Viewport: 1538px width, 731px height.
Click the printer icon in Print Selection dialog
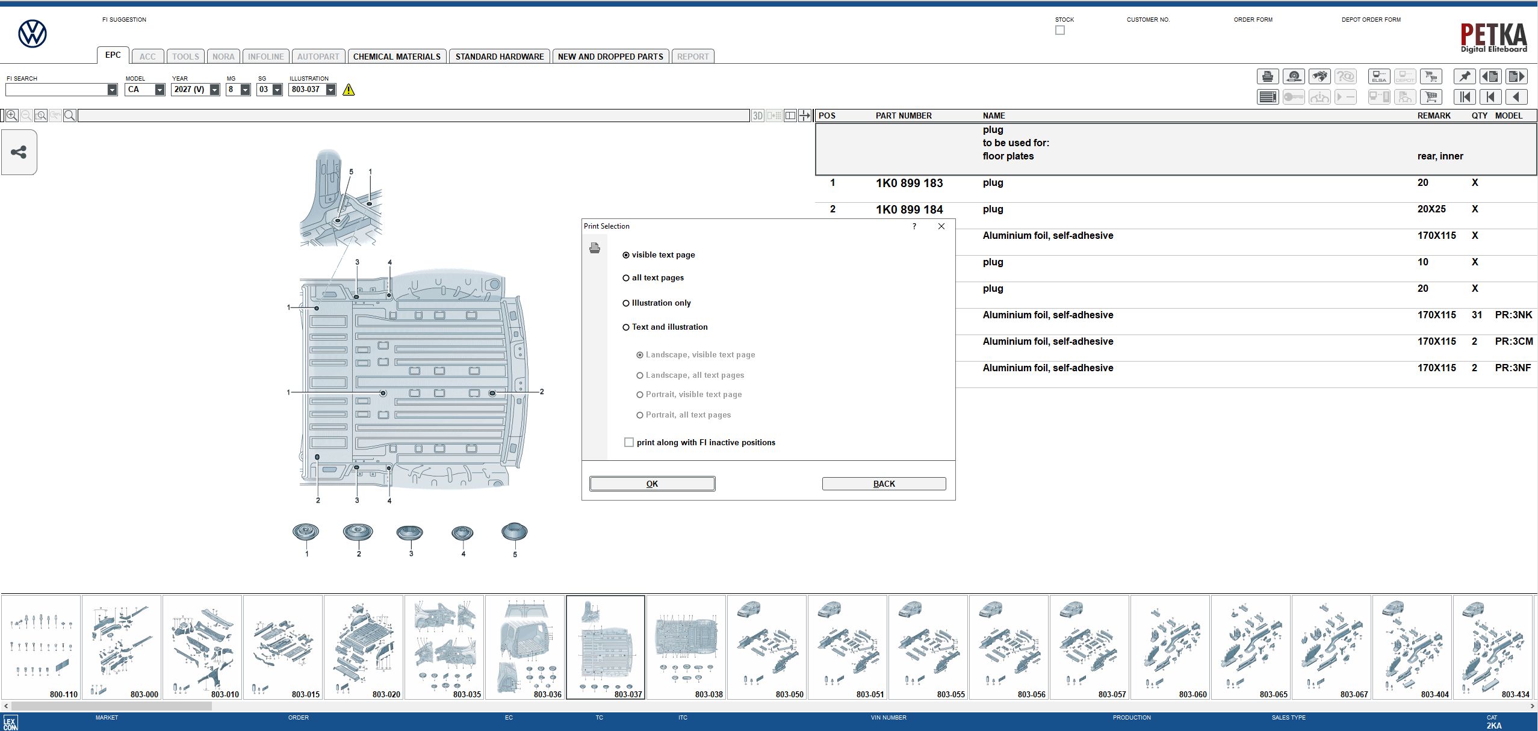coord(595,248)
